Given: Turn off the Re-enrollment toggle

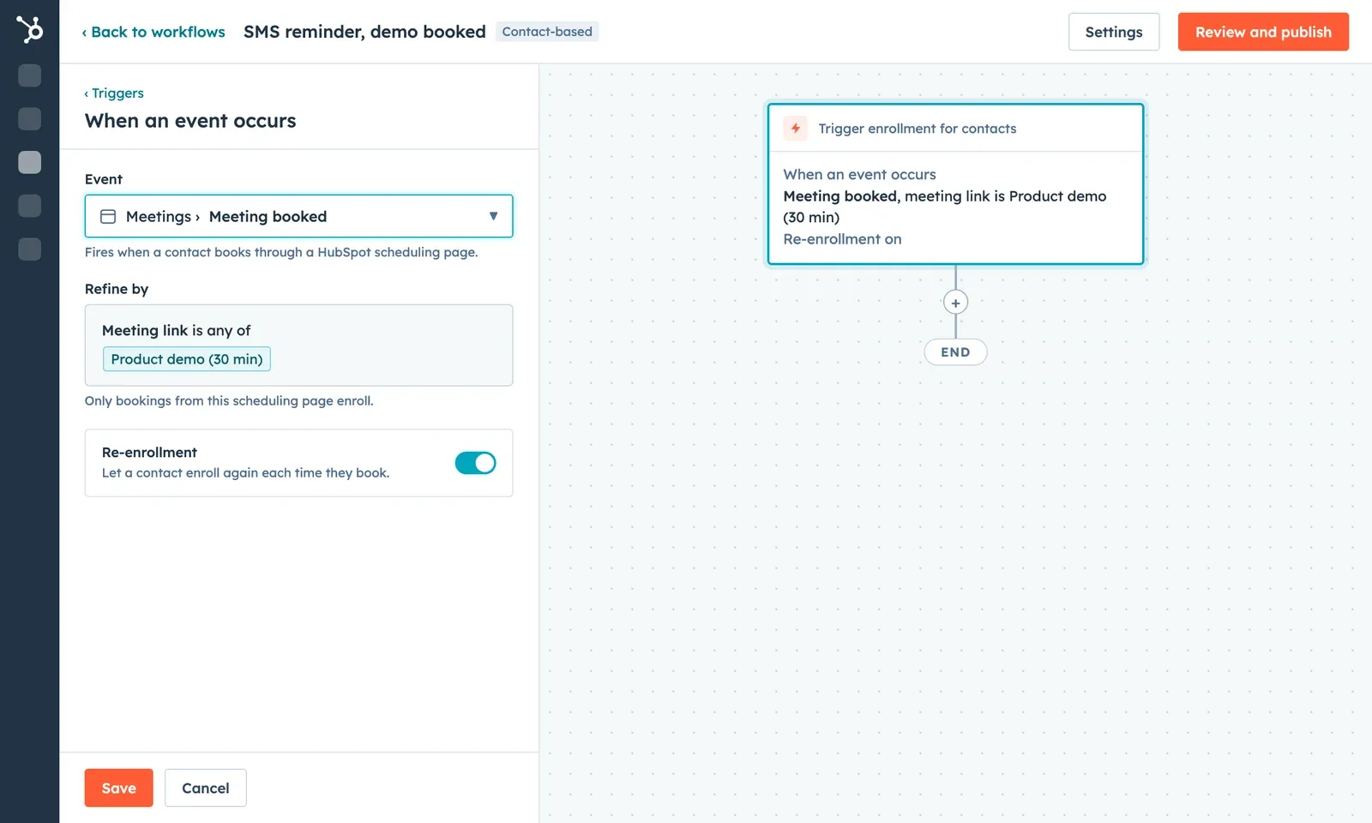Looking at the screenshot, I should point(475,463).
